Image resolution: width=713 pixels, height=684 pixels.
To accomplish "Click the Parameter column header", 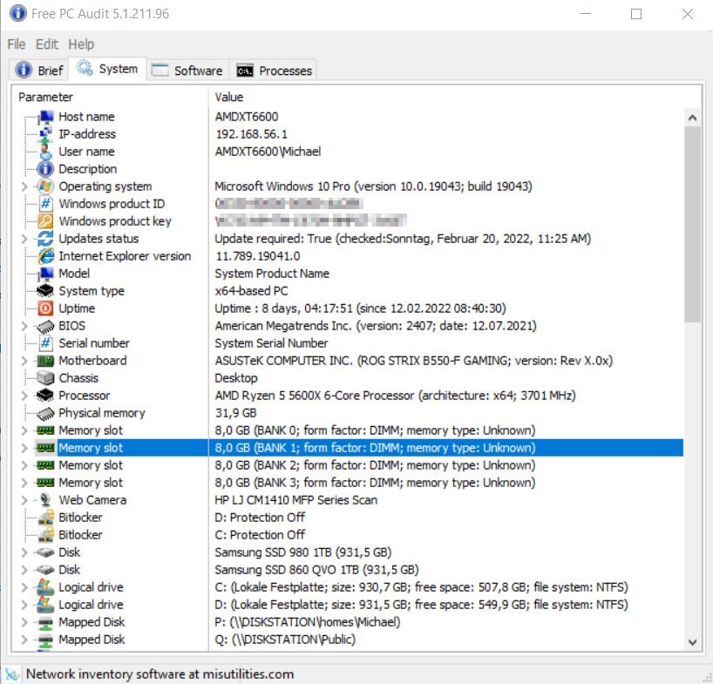I will tap(46, 97).
